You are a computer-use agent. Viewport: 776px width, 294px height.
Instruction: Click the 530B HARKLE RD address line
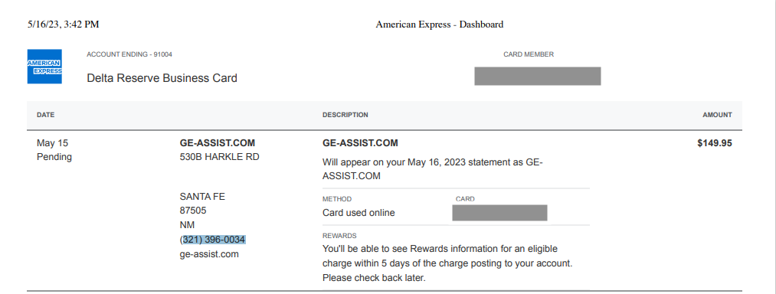pyautogui.click(x=219, y=158)
